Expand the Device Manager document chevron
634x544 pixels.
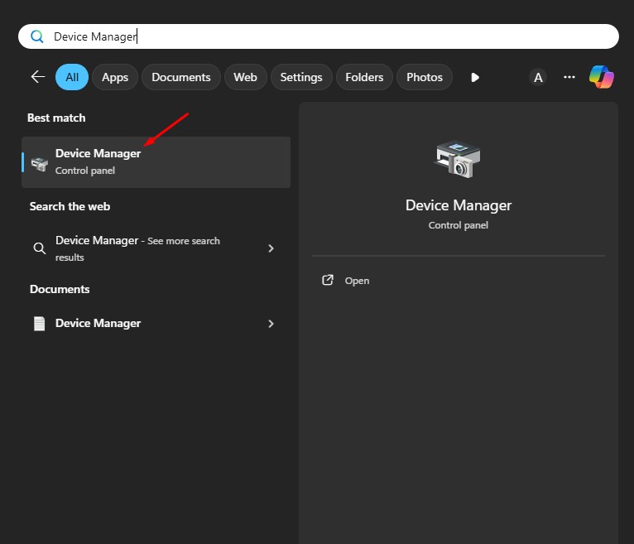click(x=271, y=324)
